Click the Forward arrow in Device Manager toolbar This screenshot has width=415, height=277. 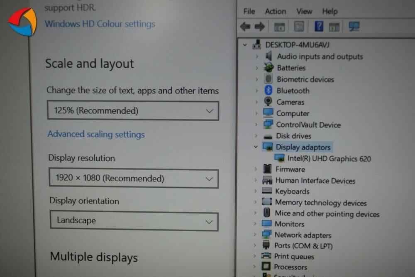pyautogui.click(x=259, y=27)
